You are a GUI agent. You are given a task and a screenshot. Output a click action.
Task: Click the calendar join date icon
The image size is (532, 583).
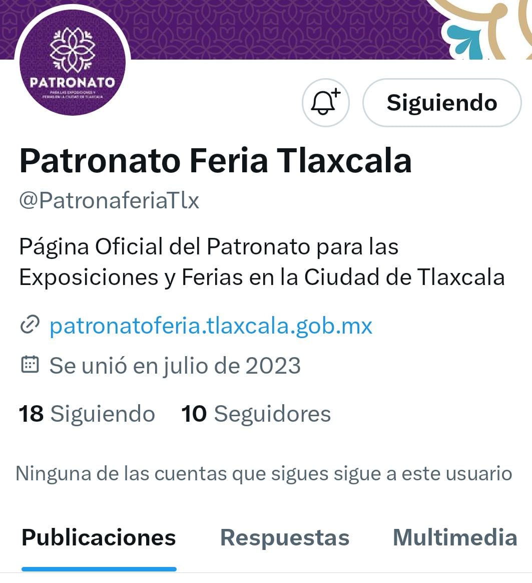point(30,365)
